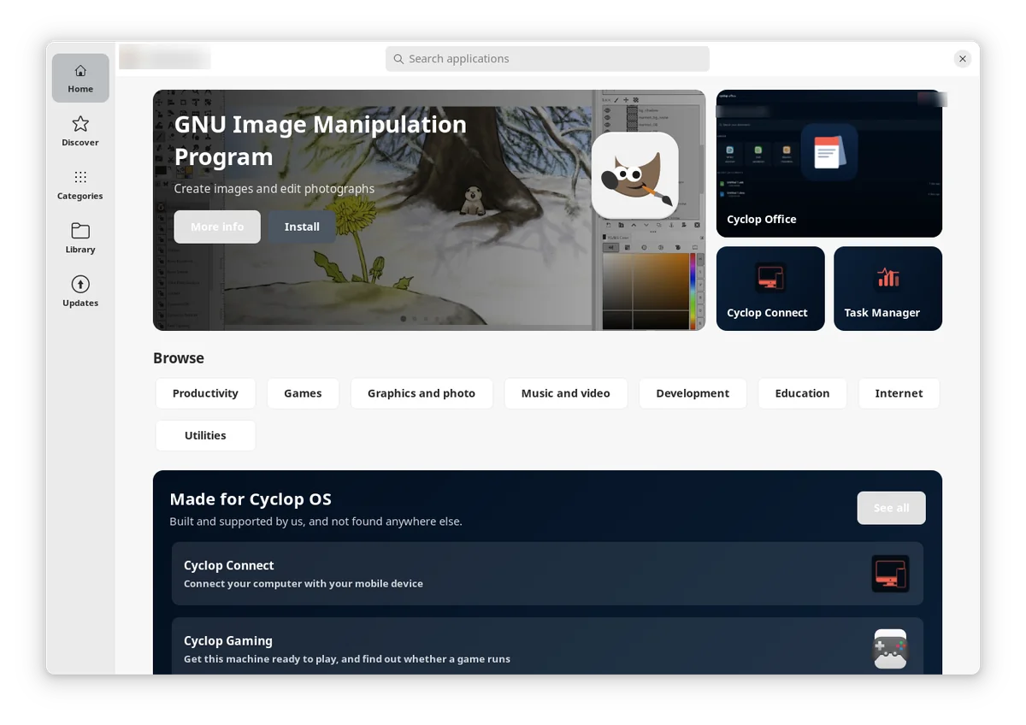Select the Cyclop Connect list row title
Viewport: 1026px width, 725px height.
click(229, 565)
